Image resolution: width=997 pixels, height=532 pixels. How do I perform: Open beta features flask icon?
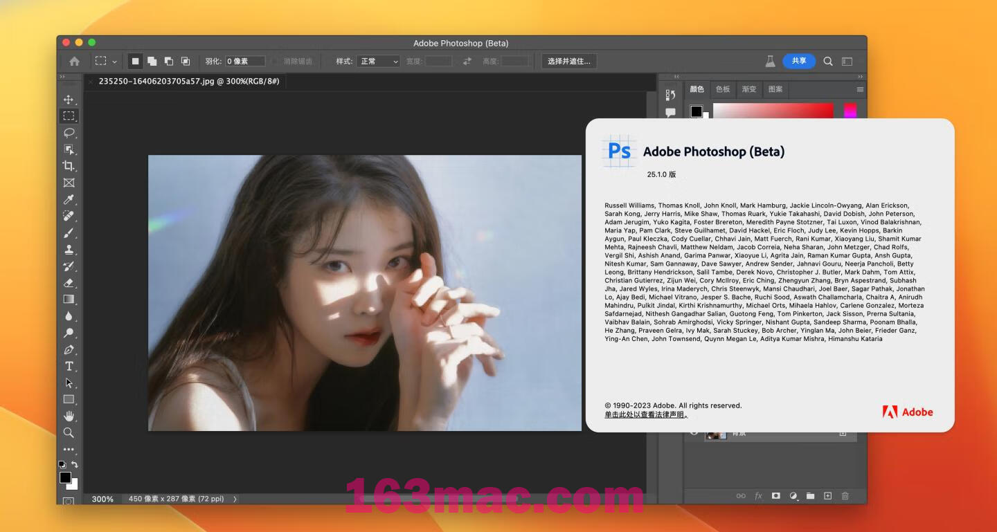pos(770,61)
